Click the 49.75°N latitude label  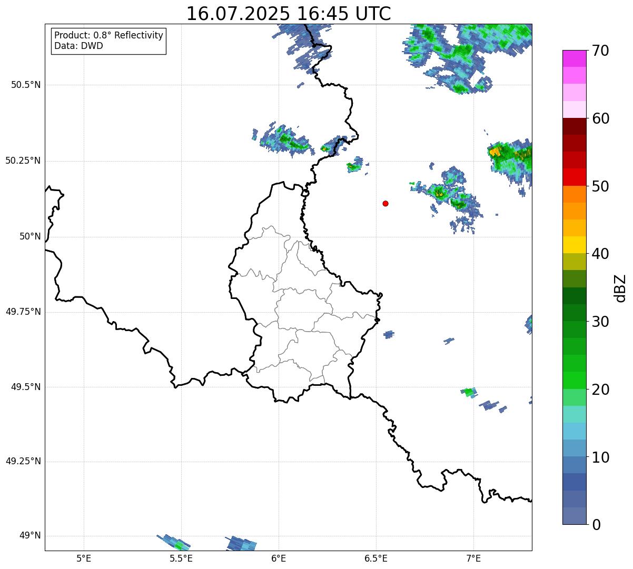point(23,312)
